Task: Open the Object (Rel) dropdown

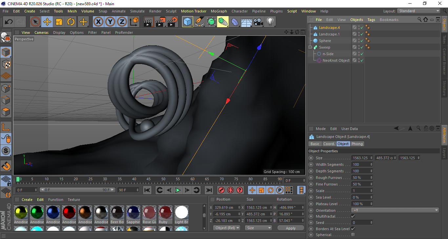Action: point(227,228)
